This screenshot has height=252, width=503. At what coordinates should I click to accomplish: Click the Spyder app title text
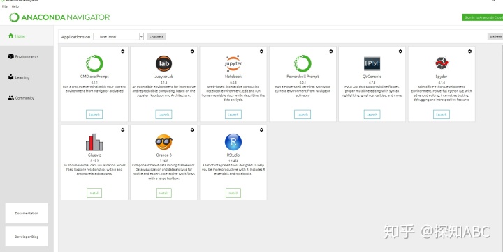(x=442, y=77)
